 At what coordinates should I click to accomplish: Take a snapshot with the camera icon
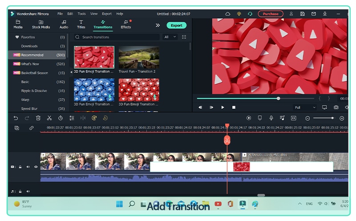click(x=336, y=107)
